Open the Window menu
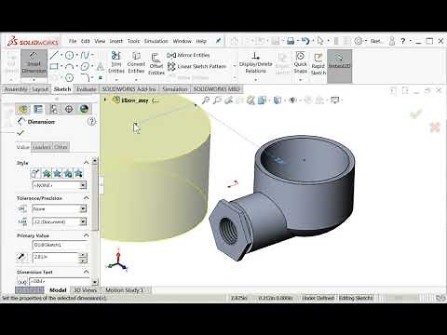447x335 pixels. click(182, 41)
